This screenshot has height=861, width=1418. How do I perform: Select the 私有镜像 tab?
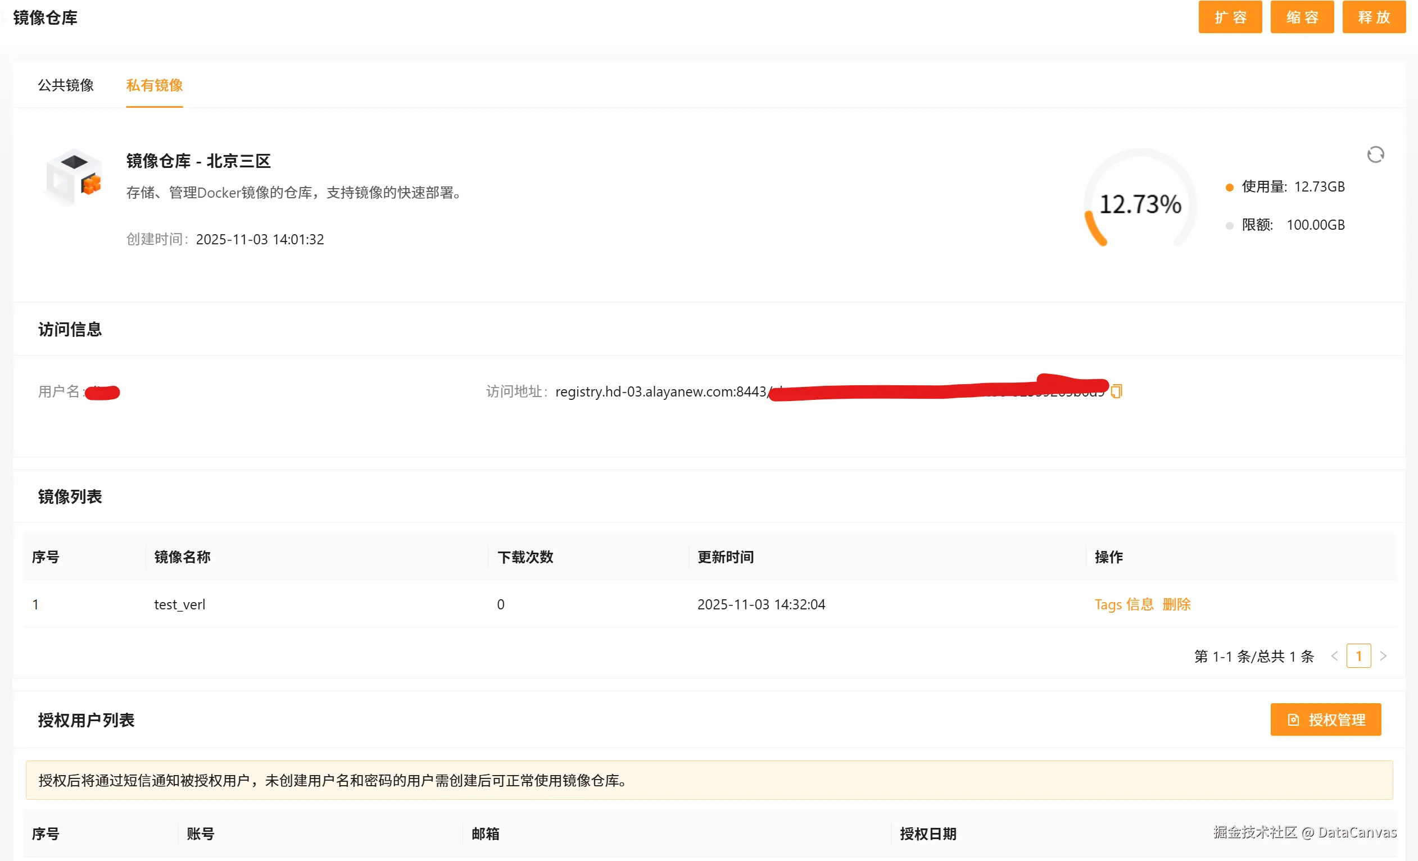tap(154, 85)
